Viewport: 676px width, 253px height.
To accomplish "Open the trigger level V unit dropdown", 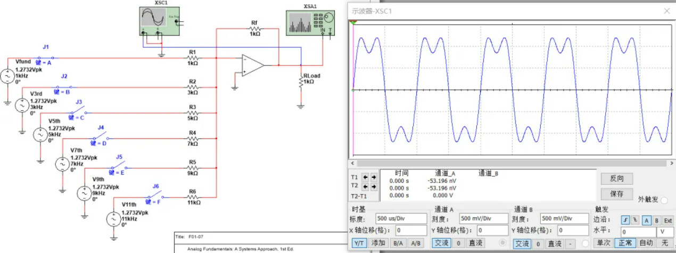I will [663, 232].
